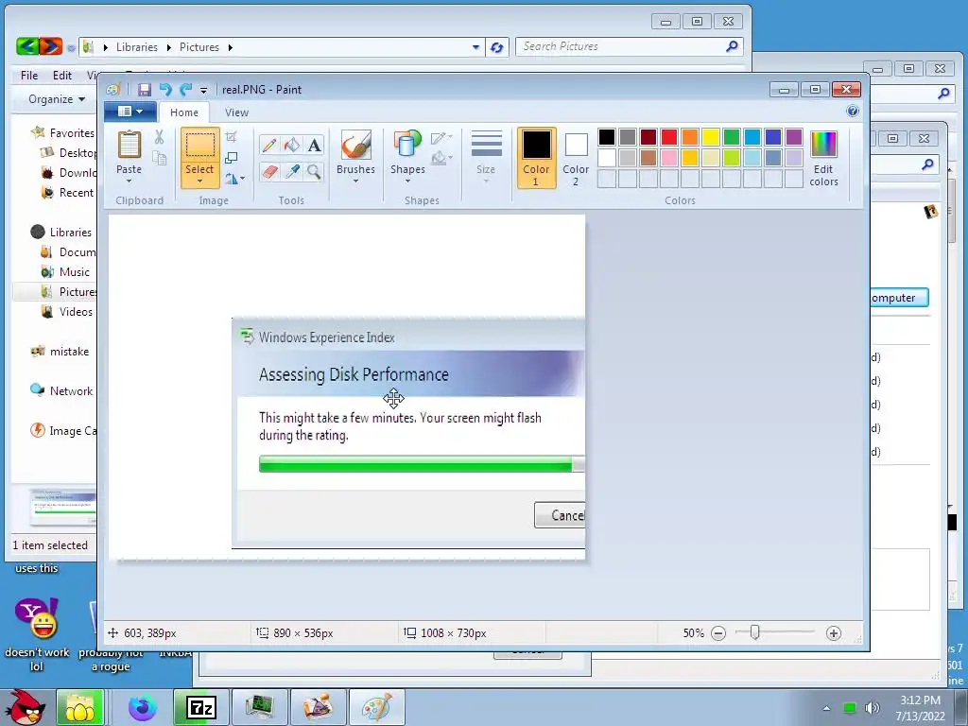Image resolution: width=968 pixels, height=726 pixels.
Task: Expand the Shapes gallery dropdown
Action: tap(407, 181)
